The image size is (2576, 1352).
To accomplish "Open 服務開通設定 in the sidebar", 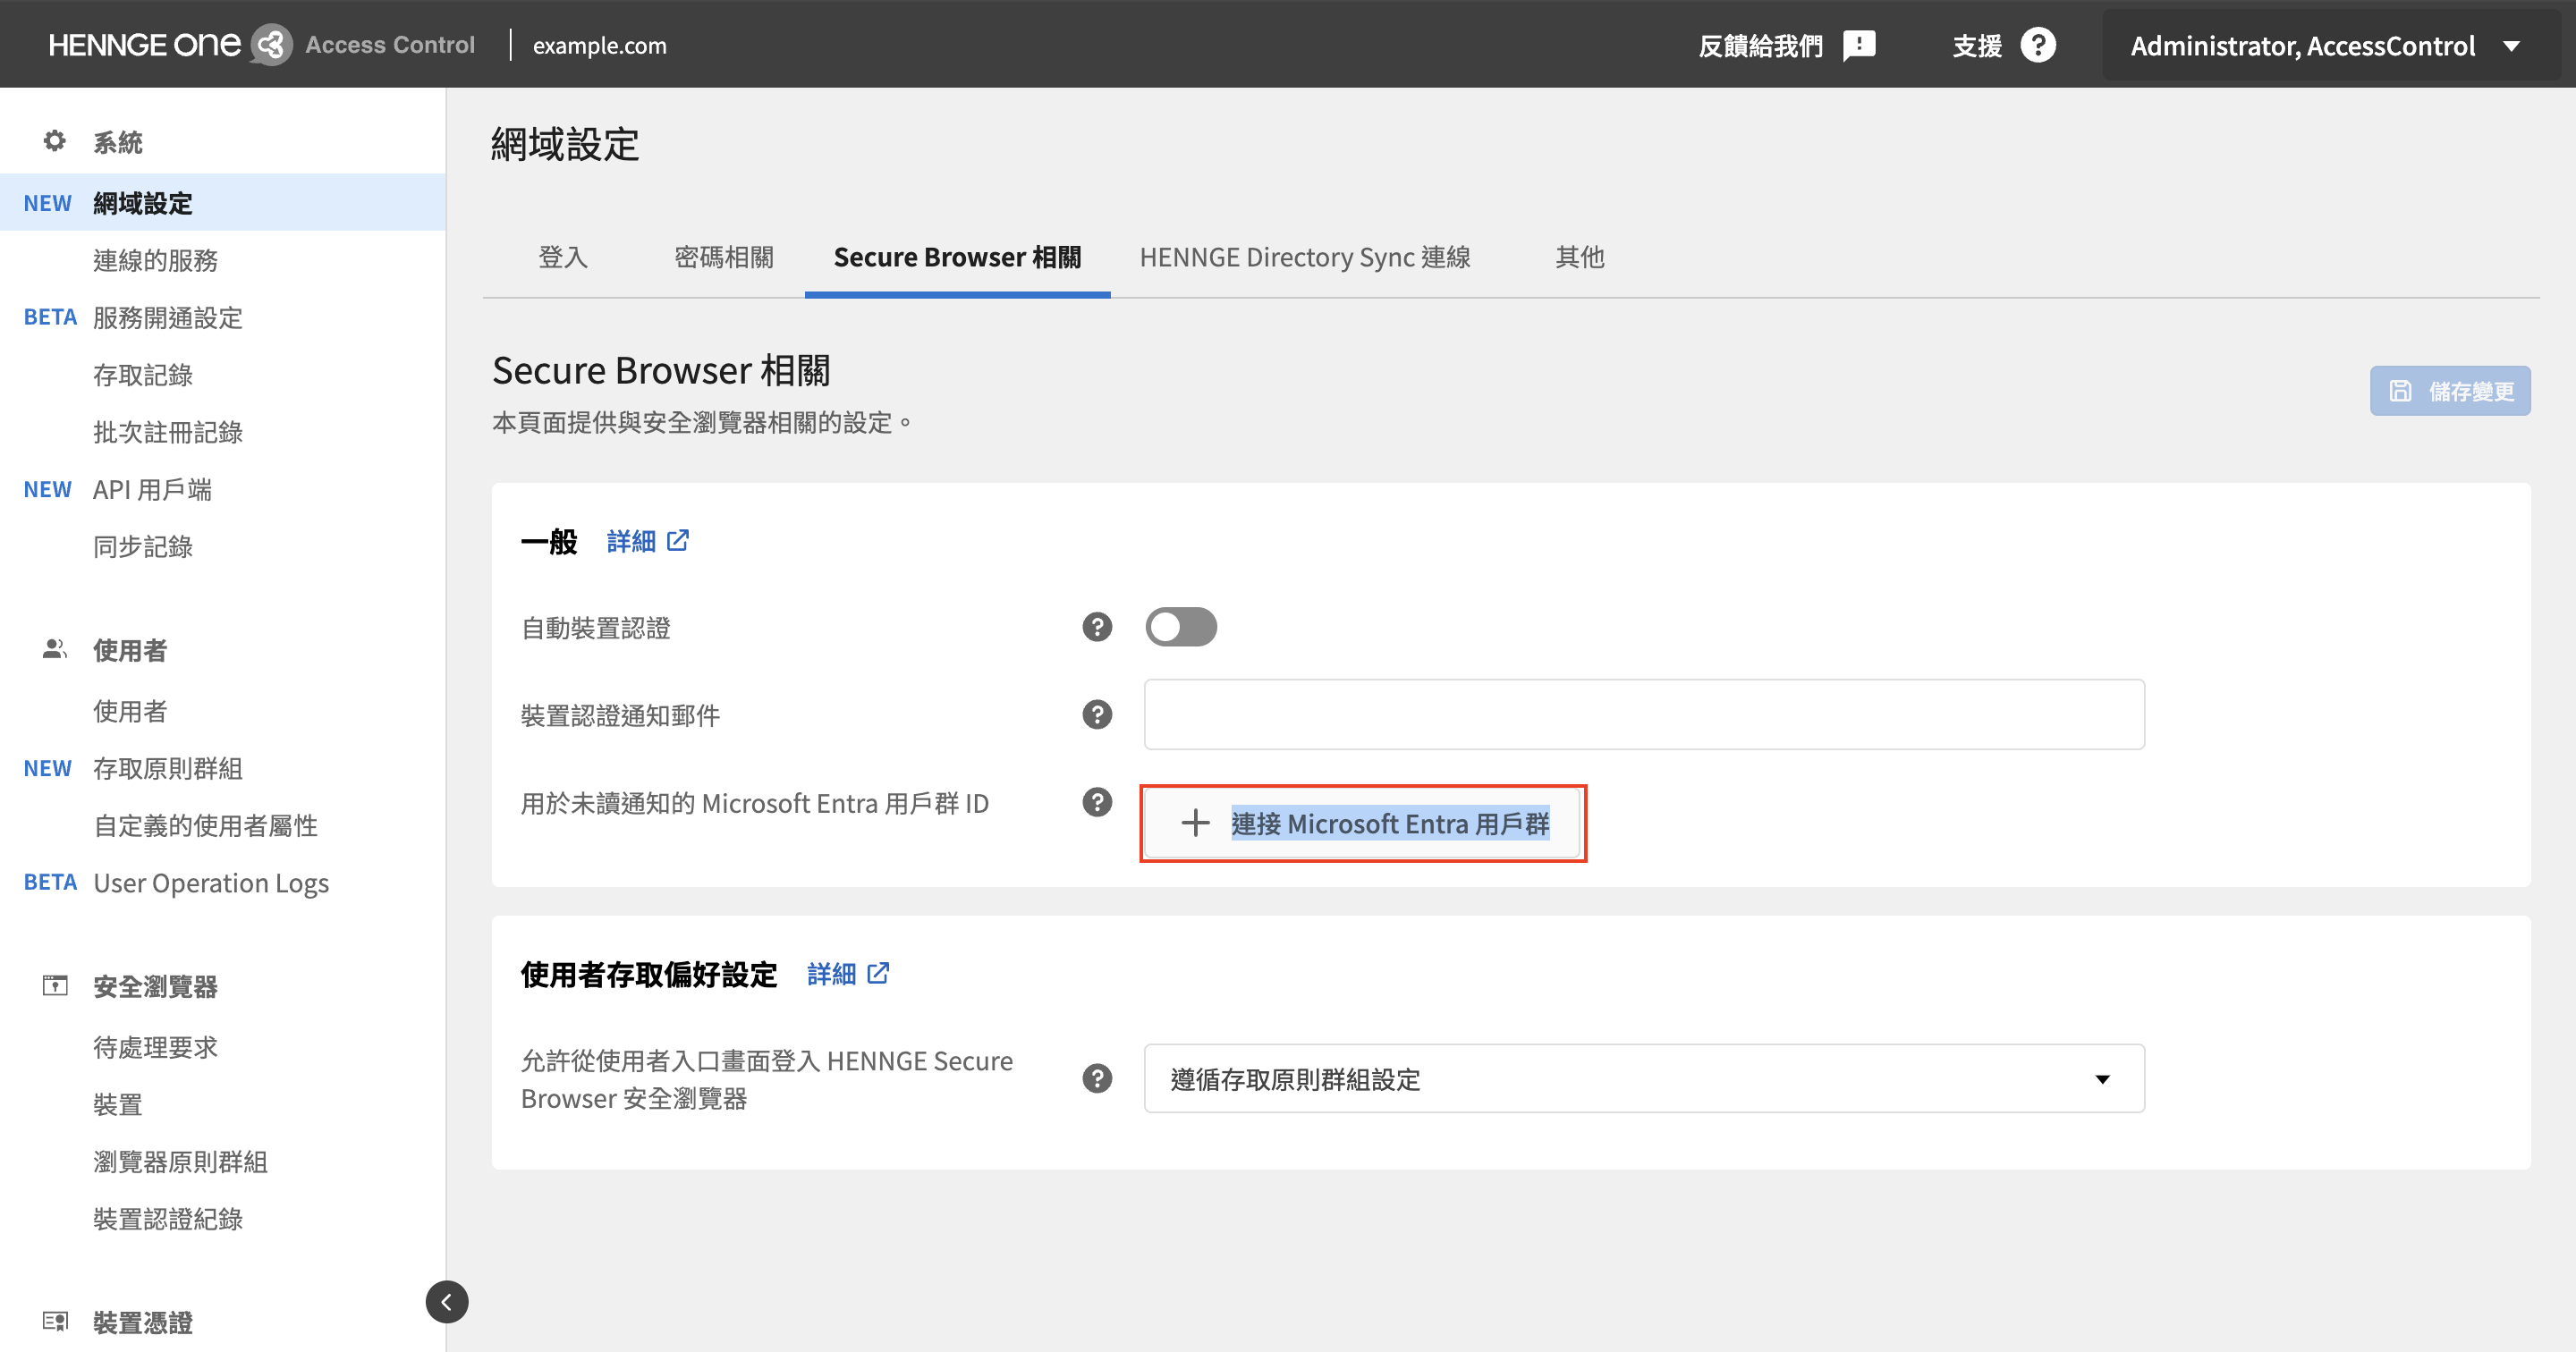I will (x=168, y=317).
